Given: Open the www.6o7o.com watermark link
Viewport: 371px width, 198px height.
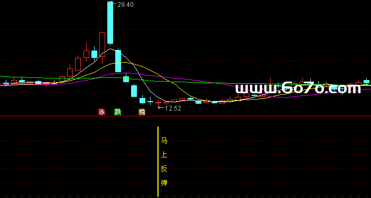Looking at the screenshot, I should [x=298, y=88].
